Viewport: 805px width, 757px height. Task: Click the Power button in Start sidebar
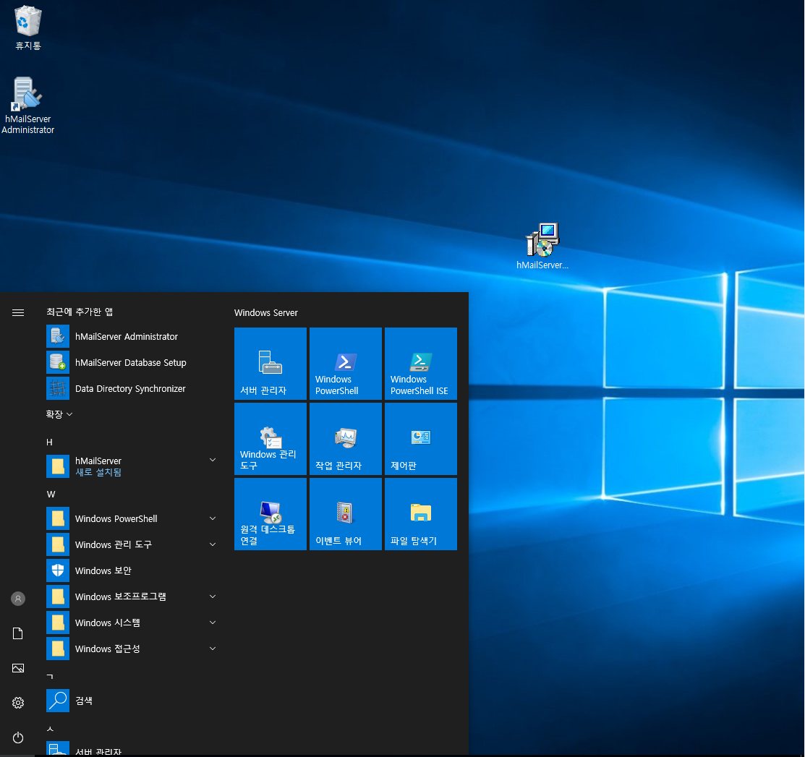click(x=18, y=737)
